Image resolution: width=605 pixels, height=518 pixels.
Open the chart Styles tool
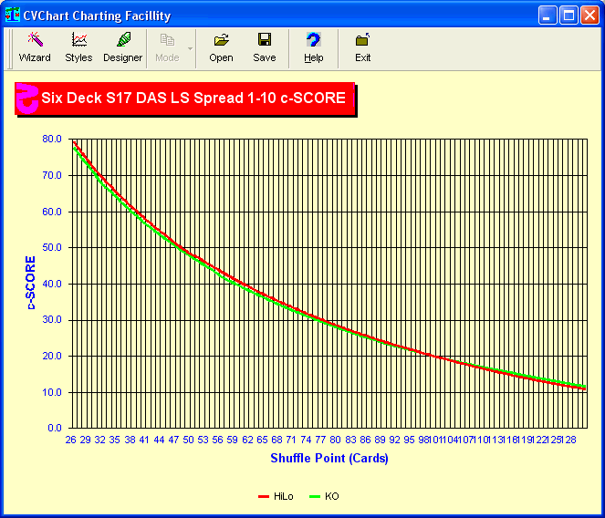(78, 47)
